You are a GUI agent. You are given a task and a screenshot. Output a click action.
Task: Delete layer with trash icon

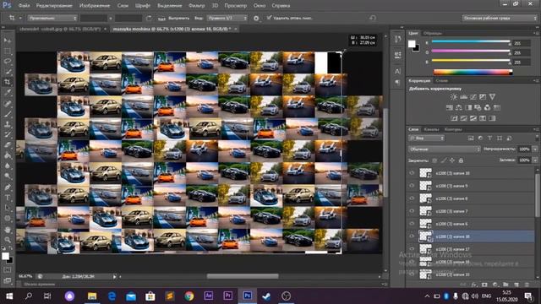[527, 285]
